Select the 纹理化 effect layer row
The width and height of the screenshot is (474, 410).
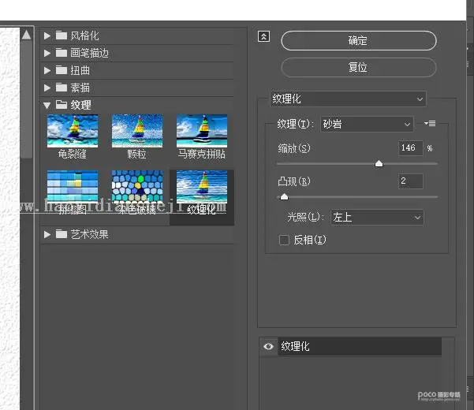(359, 346)
